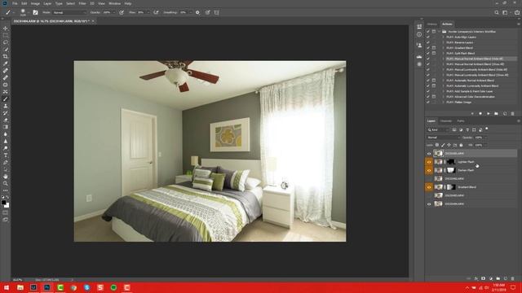Expand the PLAY: Gradient Blend action
522x293 pixels.
click(443, 48)
